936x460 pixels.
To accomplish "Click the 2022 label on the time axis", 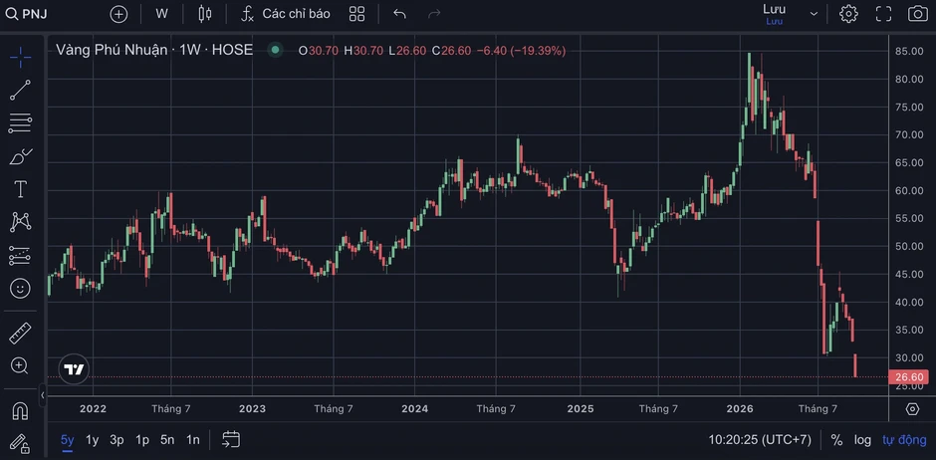I will coord(93,408).
